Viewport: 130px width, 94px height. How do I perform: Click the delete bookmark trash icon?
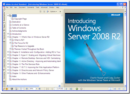pos(40,11)
